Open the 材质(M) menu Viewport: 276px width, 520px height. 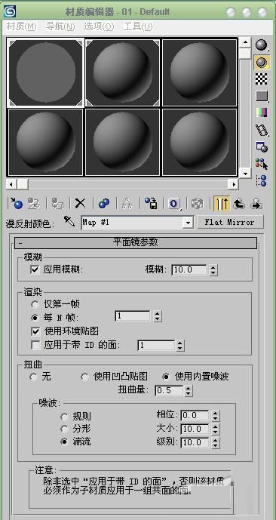pos(21,27)
